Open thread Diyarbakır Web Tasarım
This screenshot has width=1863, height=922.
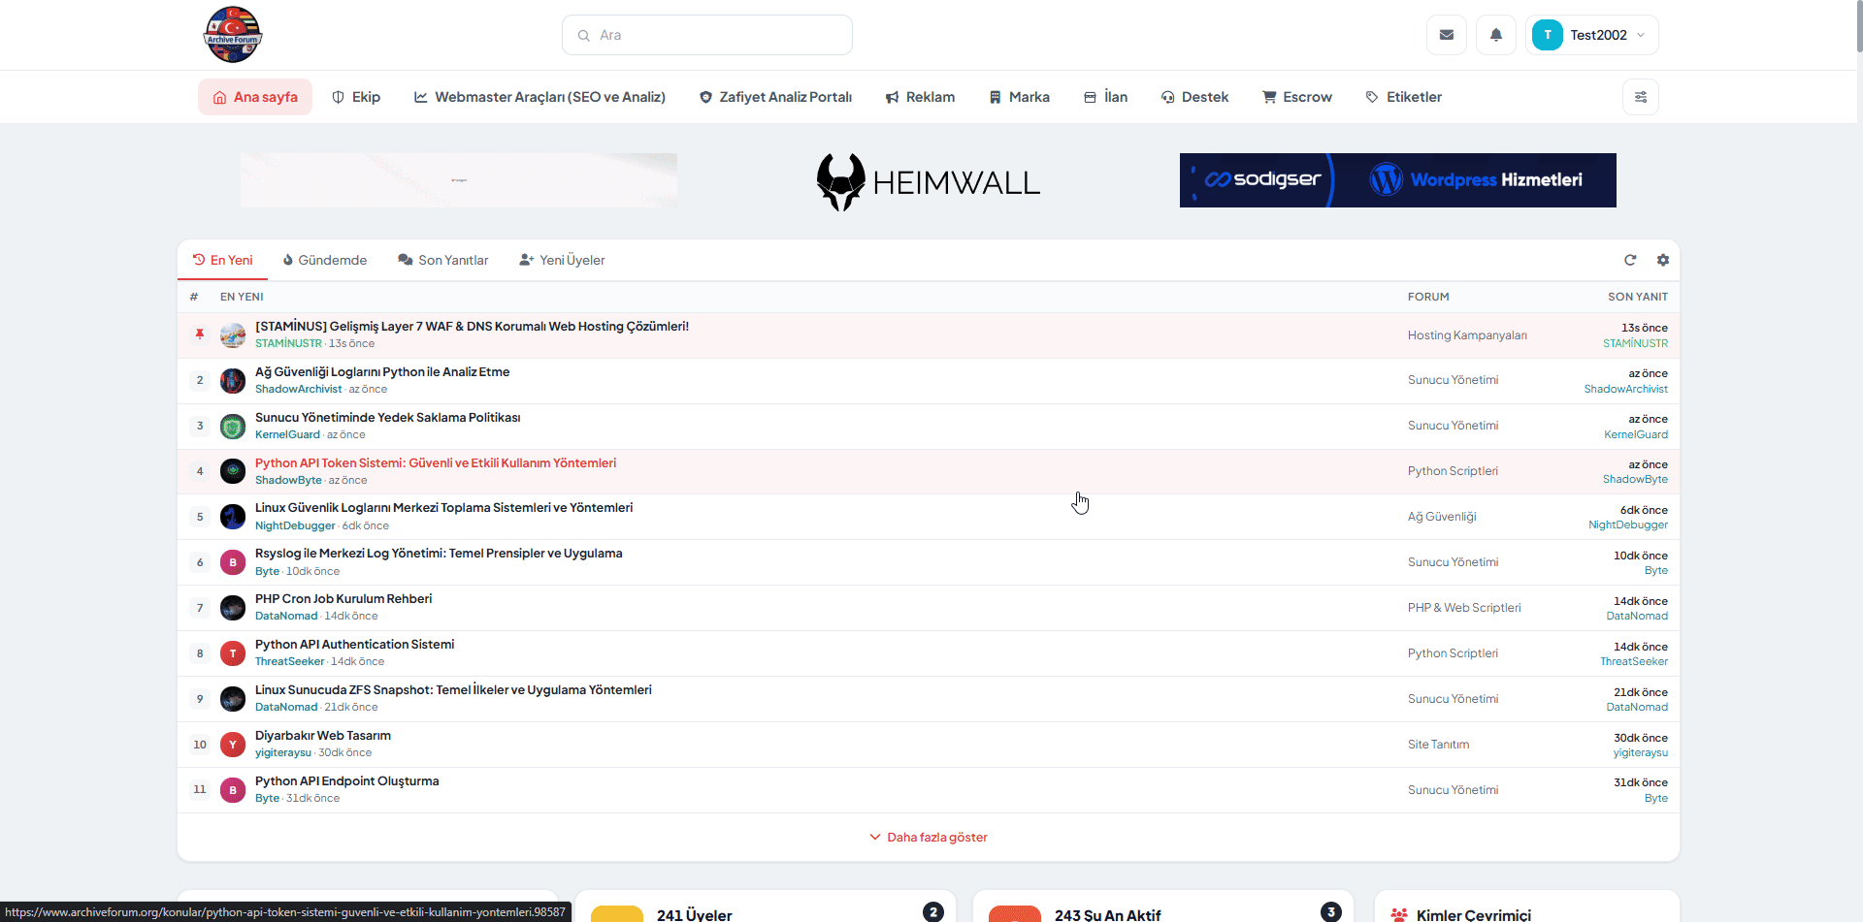coord(323,736)
